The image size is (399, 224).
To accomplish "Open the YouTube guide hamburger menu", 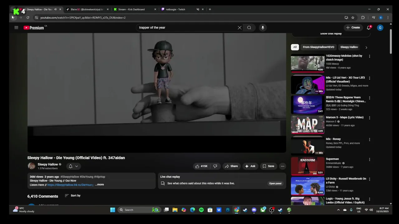I will (16, 28).
